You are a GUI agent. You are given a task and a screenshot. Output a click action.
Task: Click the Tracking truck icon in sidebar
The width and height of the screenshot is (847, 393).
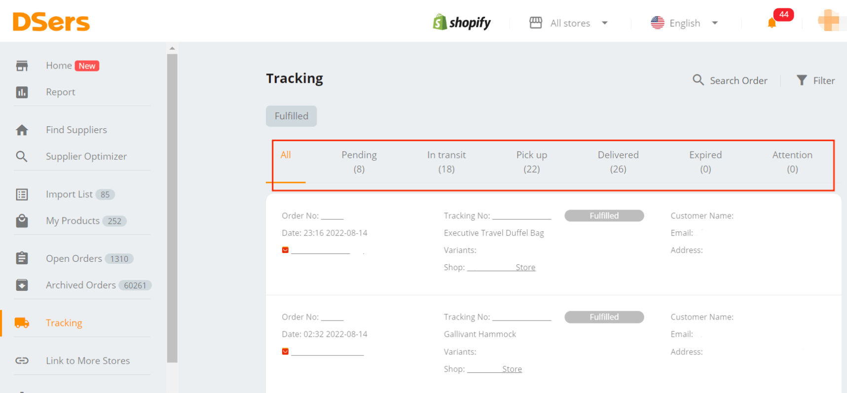point(22,323)
